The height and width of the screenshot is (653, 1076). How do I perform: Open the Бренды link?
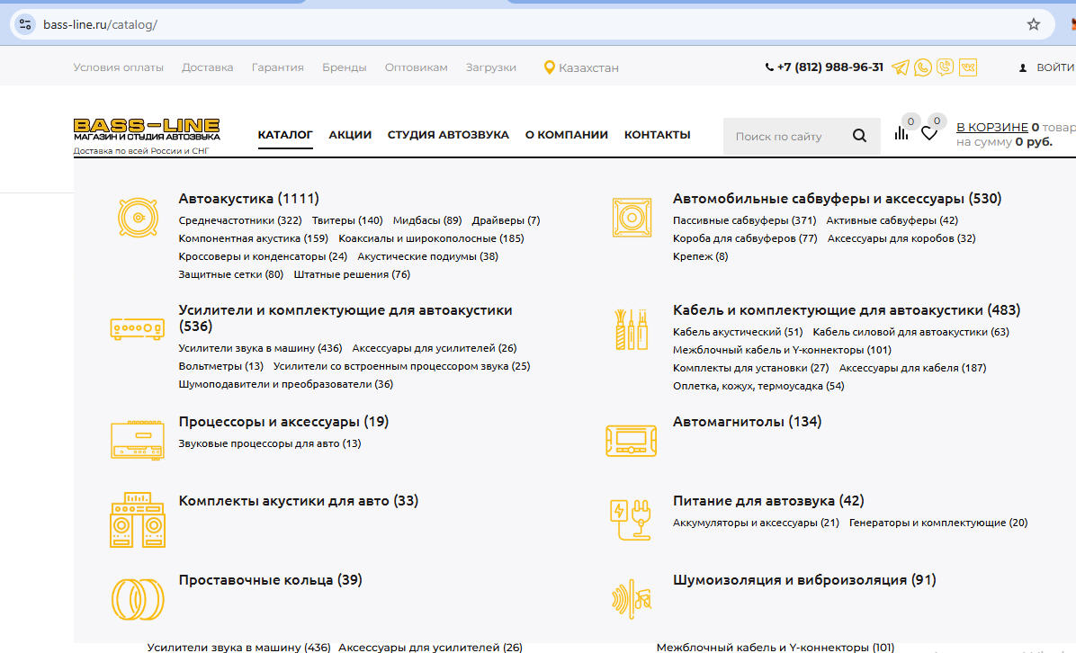(x=345, y=67)
